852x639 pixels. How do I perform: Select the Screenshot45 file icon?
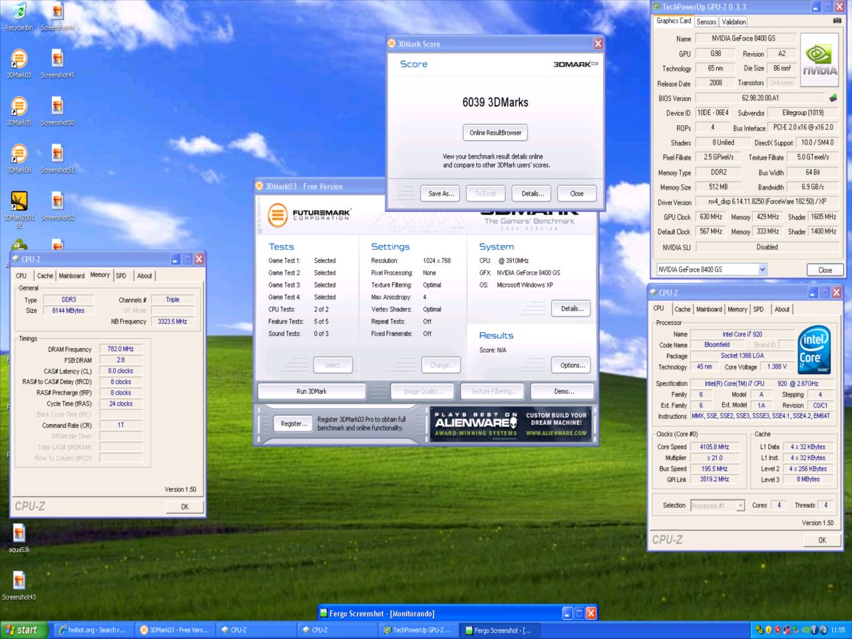(57, 64)
